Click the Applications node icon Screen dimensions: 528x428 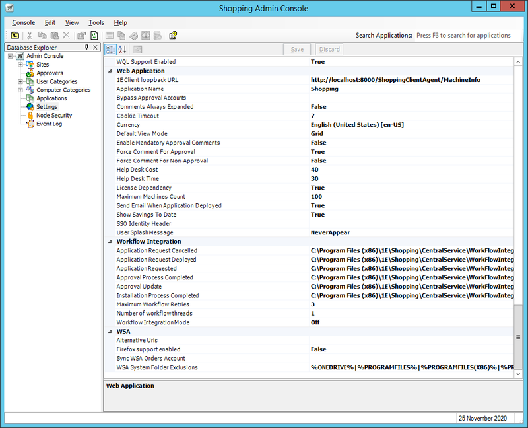click(x=30, y=98)
